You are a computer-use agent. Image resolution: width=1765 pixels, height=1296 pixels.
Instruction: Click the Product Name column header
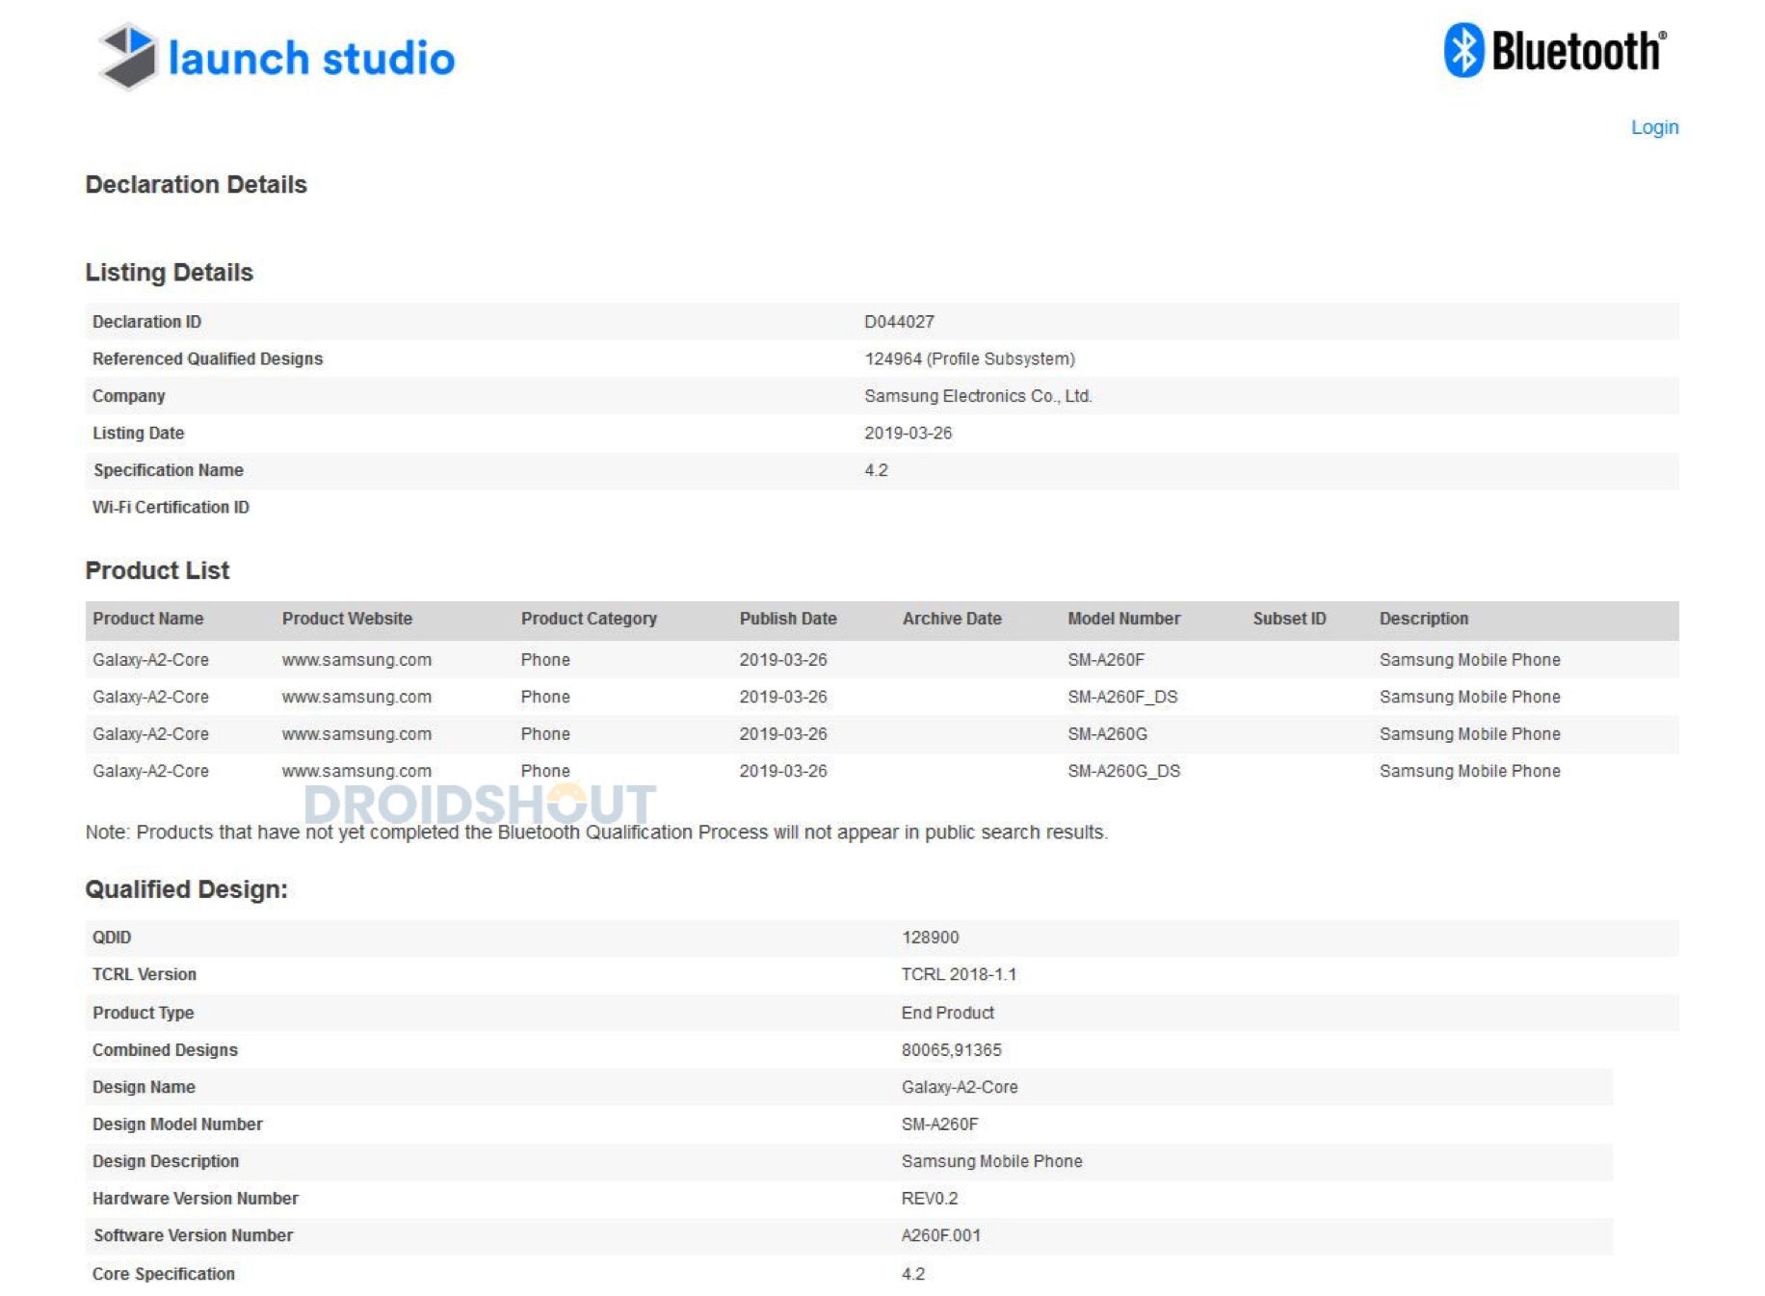point(147,619)
